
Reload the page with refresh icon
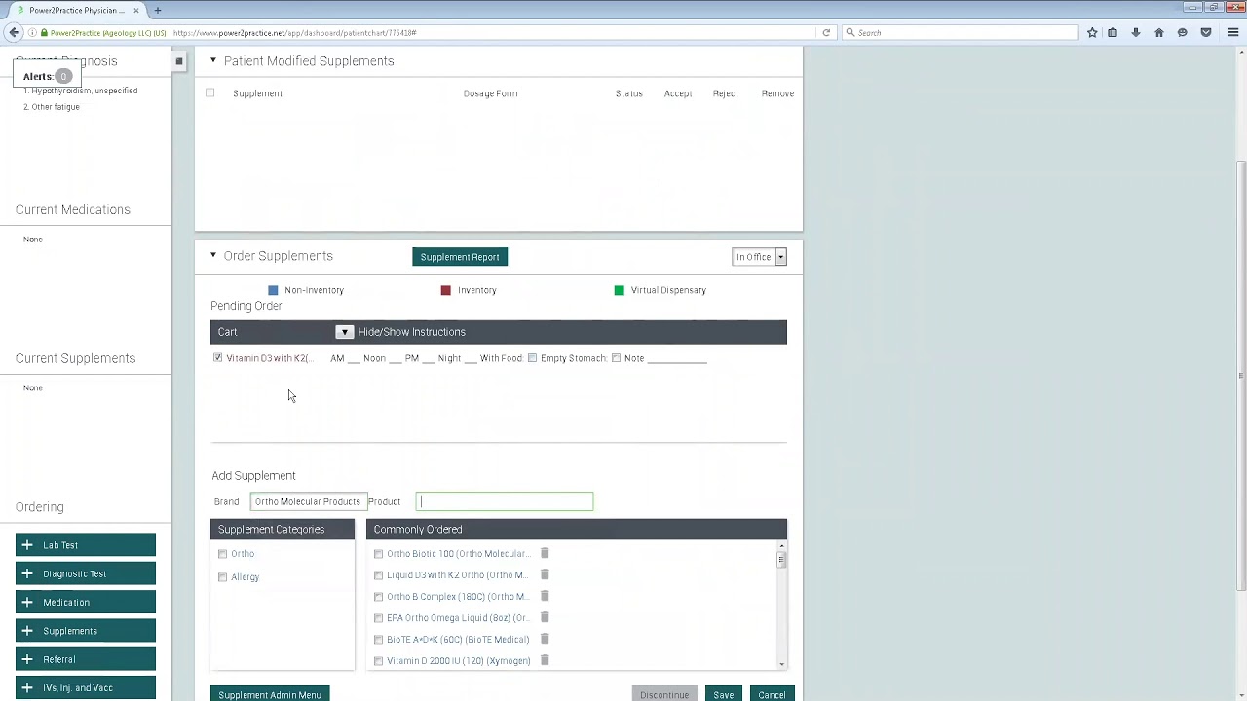coord(826,33)
